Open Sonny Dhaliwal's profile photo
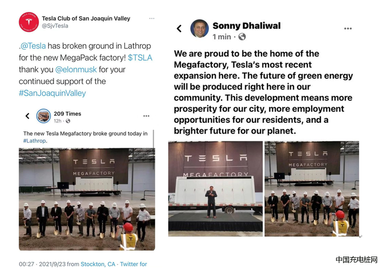Image resolution: width=382 pixels, height=276 pixels. [199, 29]
